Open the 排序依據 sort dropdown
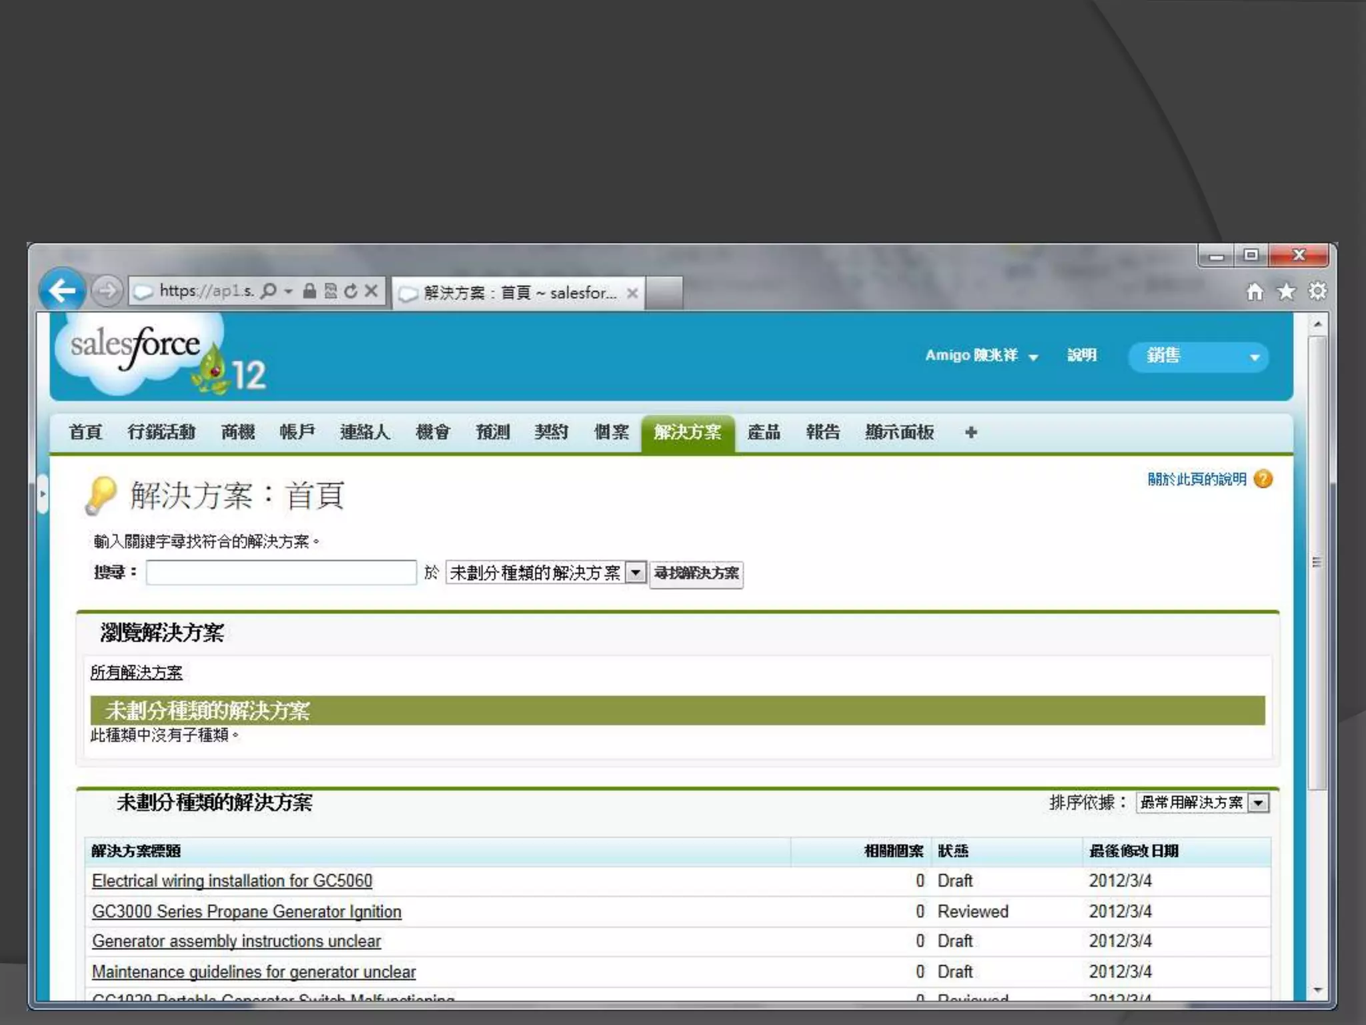The height and width of the screenshot is (1025, 1366). (x=1258, y=803)
